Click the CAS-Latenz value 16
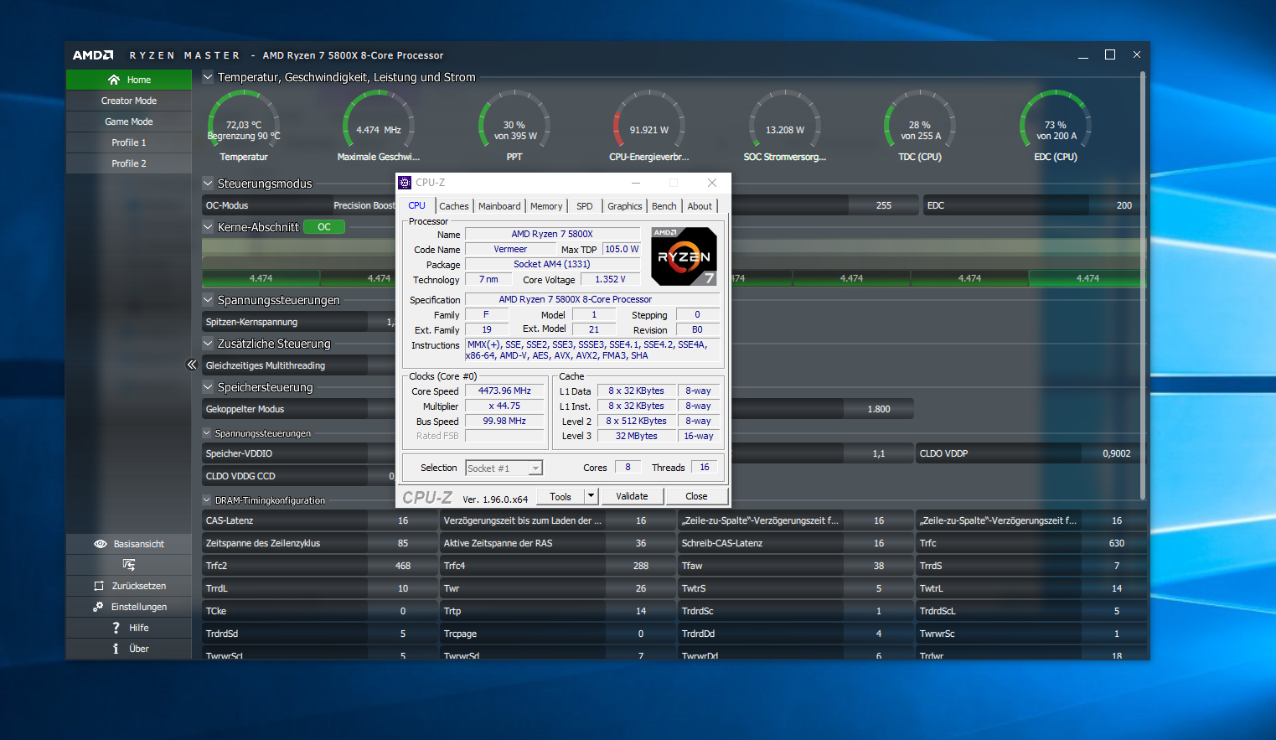 pos(403,520)
